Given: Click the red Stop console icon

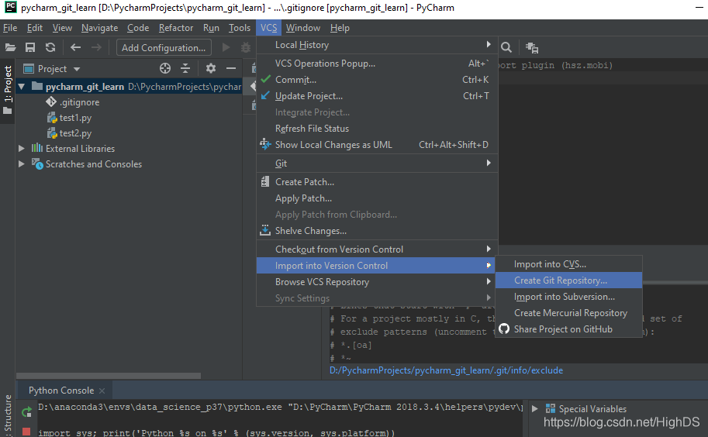Looking at the screenshot, I should tap(26, 432).
